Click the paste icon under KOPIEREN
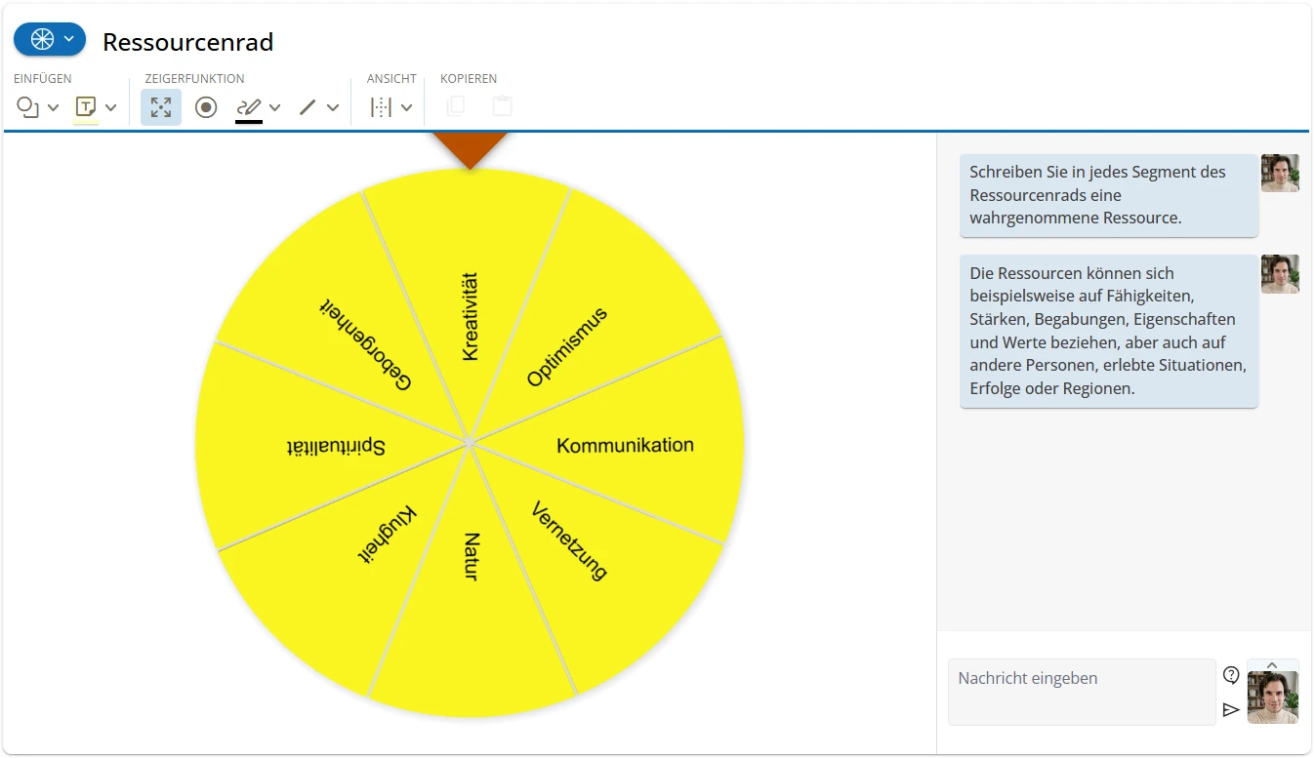1315x758 pixels. click(x=502, y=107)
